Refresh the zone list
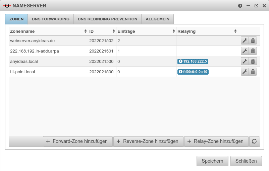Image resolution: width=269 pixels, height=171 pixels. (x=254, y=141)
